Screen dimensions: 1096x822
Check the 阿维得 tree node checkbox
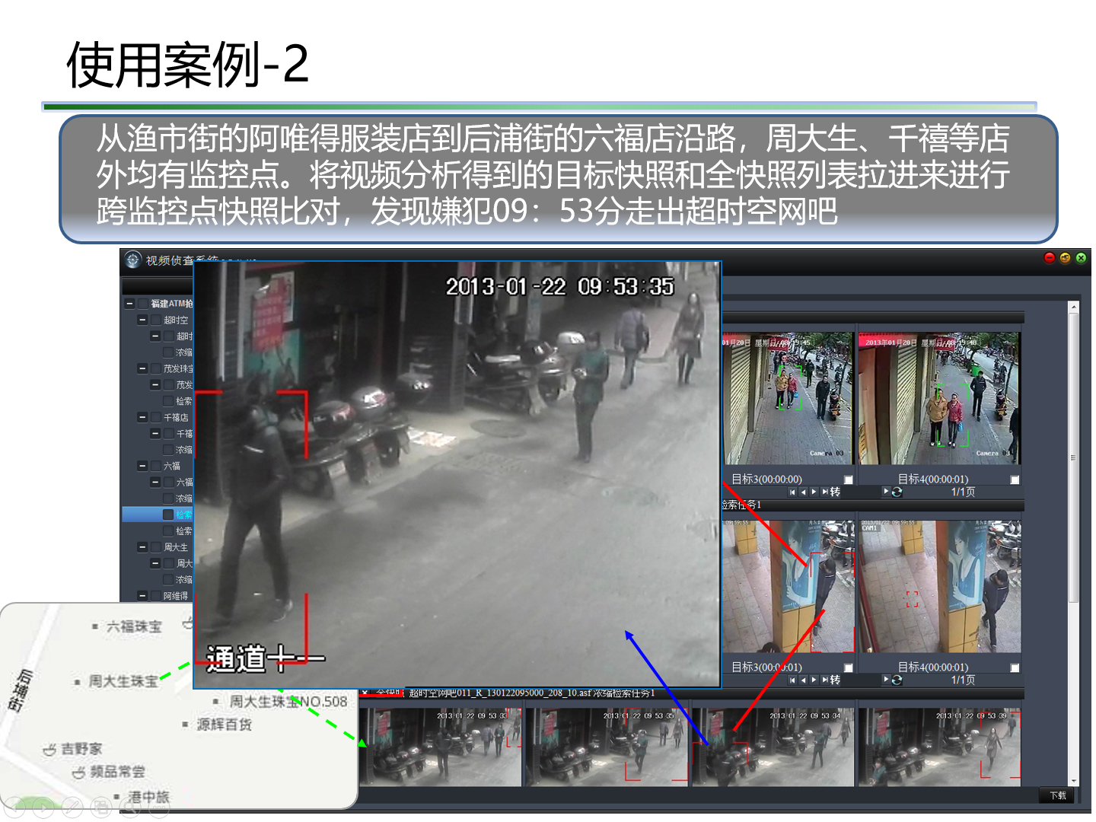(155, 596)
